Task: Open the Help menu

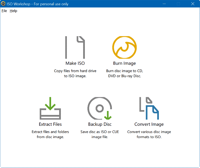Action: 13,11
